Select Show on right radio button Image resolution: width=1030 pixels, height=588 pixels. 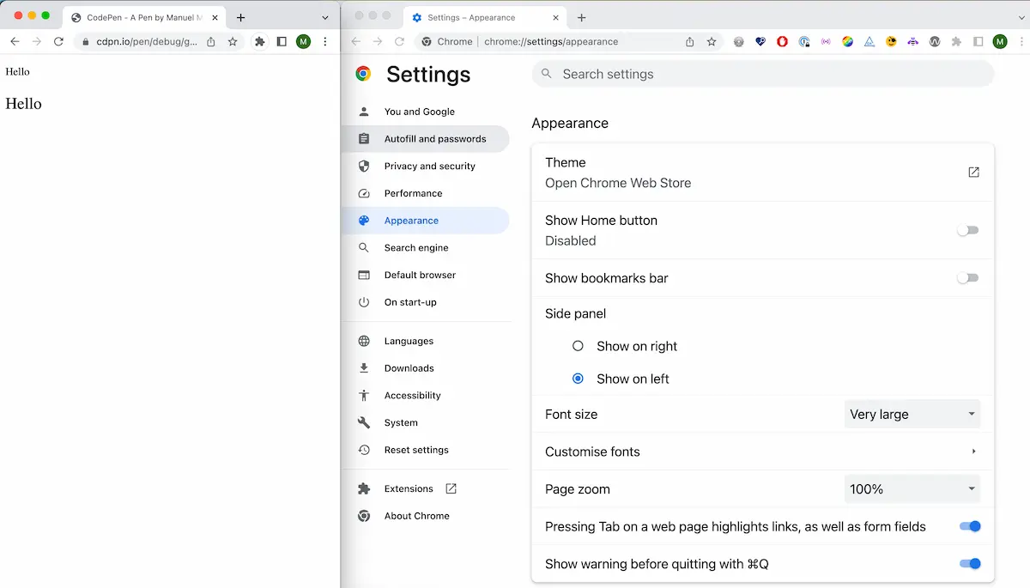578,346
